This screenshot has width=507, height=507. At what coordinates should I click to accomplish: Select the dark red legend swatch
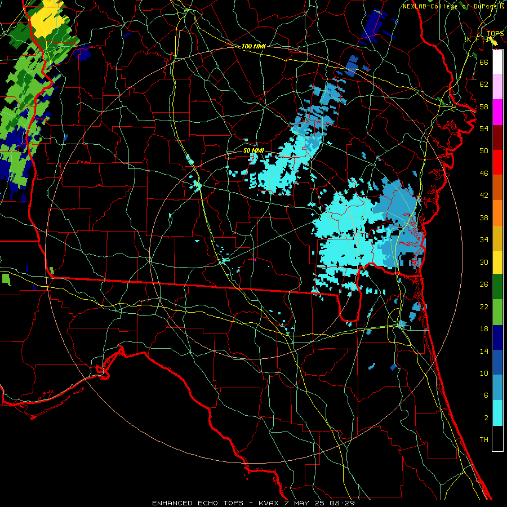click(497, 137)
